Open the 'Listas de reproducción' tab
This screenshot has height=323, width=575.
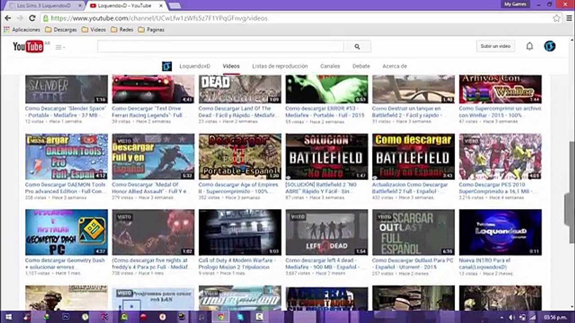pos(280,66)
